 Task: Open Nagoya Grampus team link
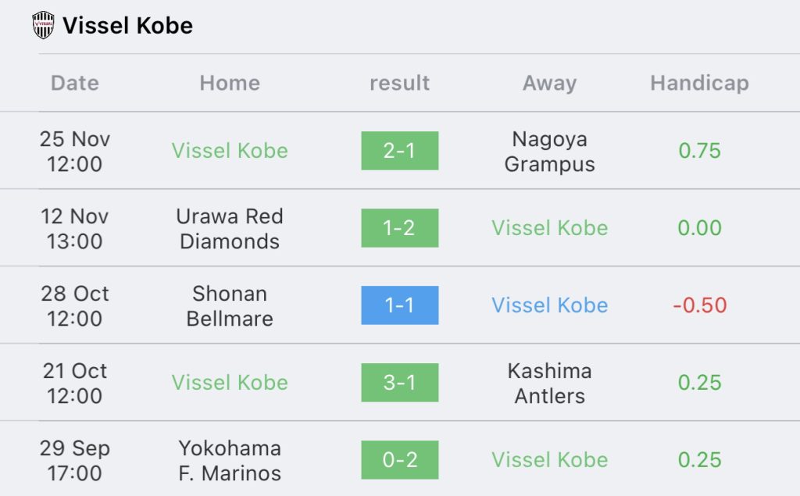click(549, 151)
